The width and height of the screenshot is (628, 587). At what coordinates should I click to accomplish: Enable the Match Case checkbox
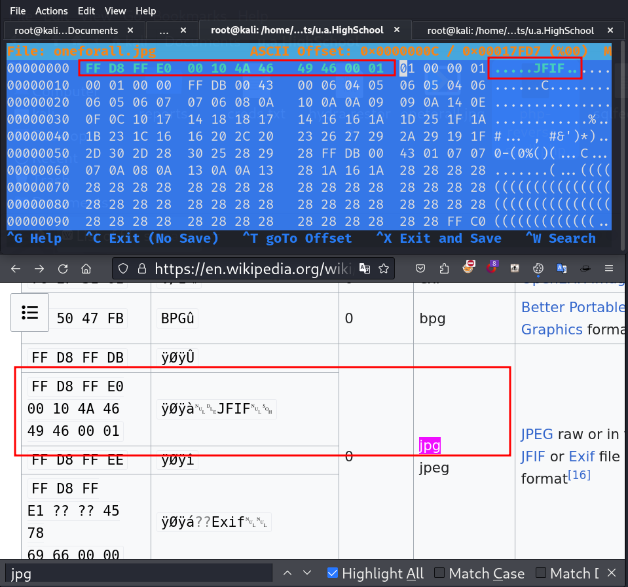pyautogui.click(x=440, y=573)
